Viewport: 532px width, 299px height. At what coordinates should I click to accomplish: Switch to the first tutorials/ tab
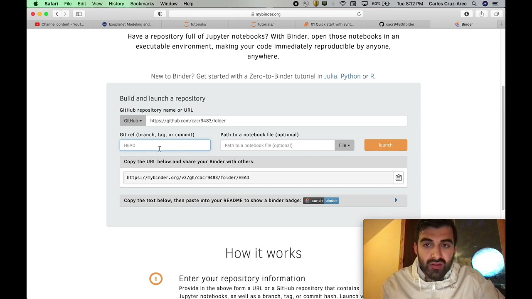(195, 24)
